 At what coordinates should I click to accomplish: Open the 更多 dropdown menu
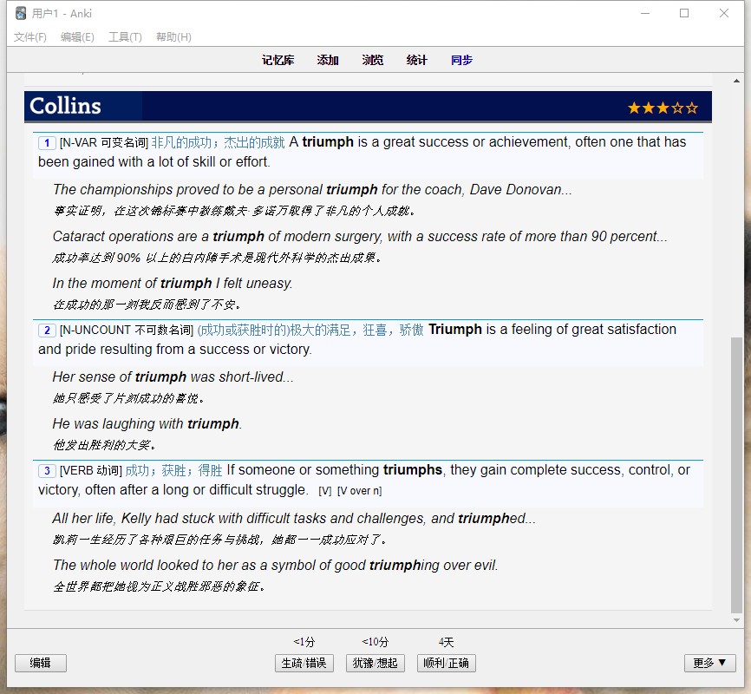pyautogui.click(x=710, y=663)
